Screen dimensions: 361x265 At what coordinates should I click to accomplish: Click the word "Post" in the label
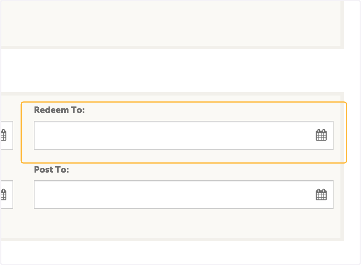pos(43,170)
